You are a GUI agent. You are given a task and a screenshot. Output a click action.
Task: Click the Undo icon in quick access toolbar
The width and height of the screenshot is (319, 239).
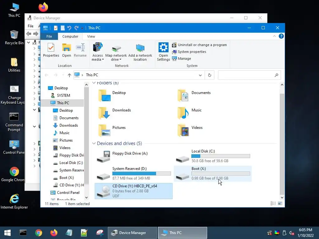click(69, 28)
